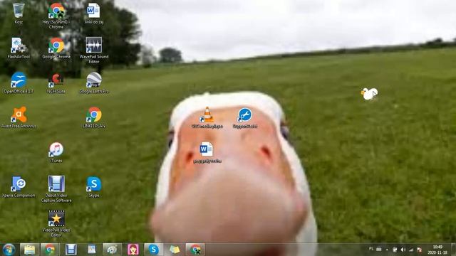Open the pink girl icon app on the taskbar

(133, 250)
